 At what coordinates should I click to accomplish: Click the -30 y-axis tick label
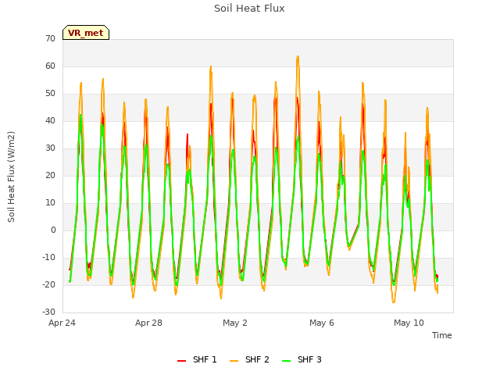click(49, 312)
